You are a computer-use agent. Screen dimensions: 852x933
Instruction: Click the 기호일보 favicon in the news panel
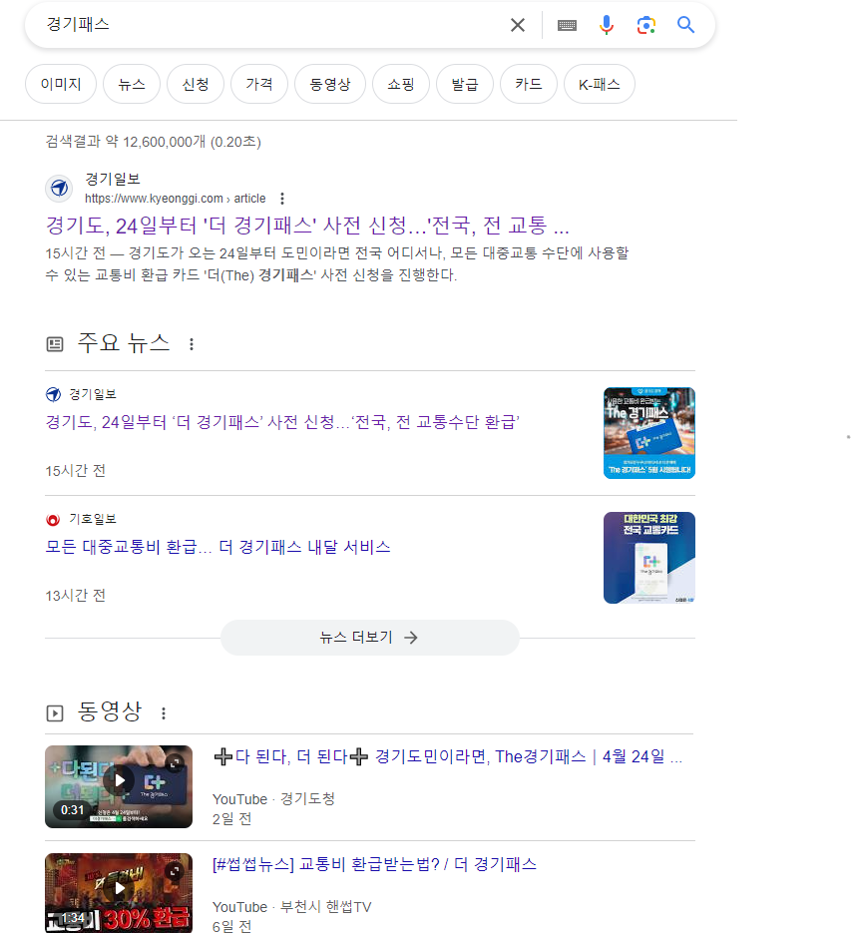[x=52, y=519]
